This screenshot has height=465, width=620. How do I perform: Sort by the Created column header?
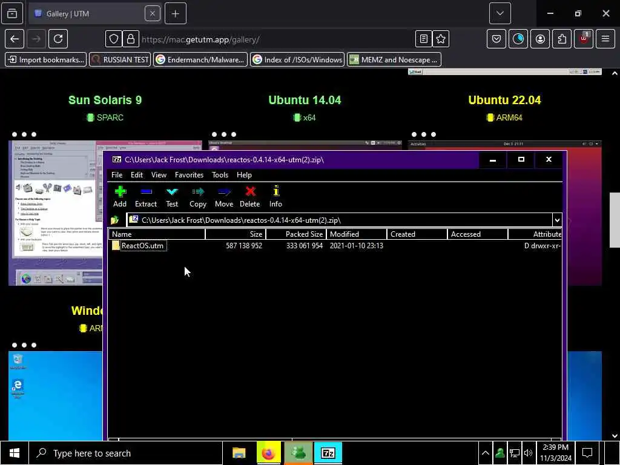(417, 234)
